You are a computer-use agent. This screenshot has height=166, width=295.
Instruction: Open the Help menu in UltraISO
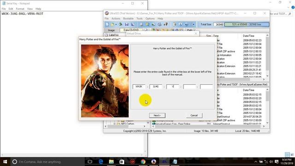(160, 18)
